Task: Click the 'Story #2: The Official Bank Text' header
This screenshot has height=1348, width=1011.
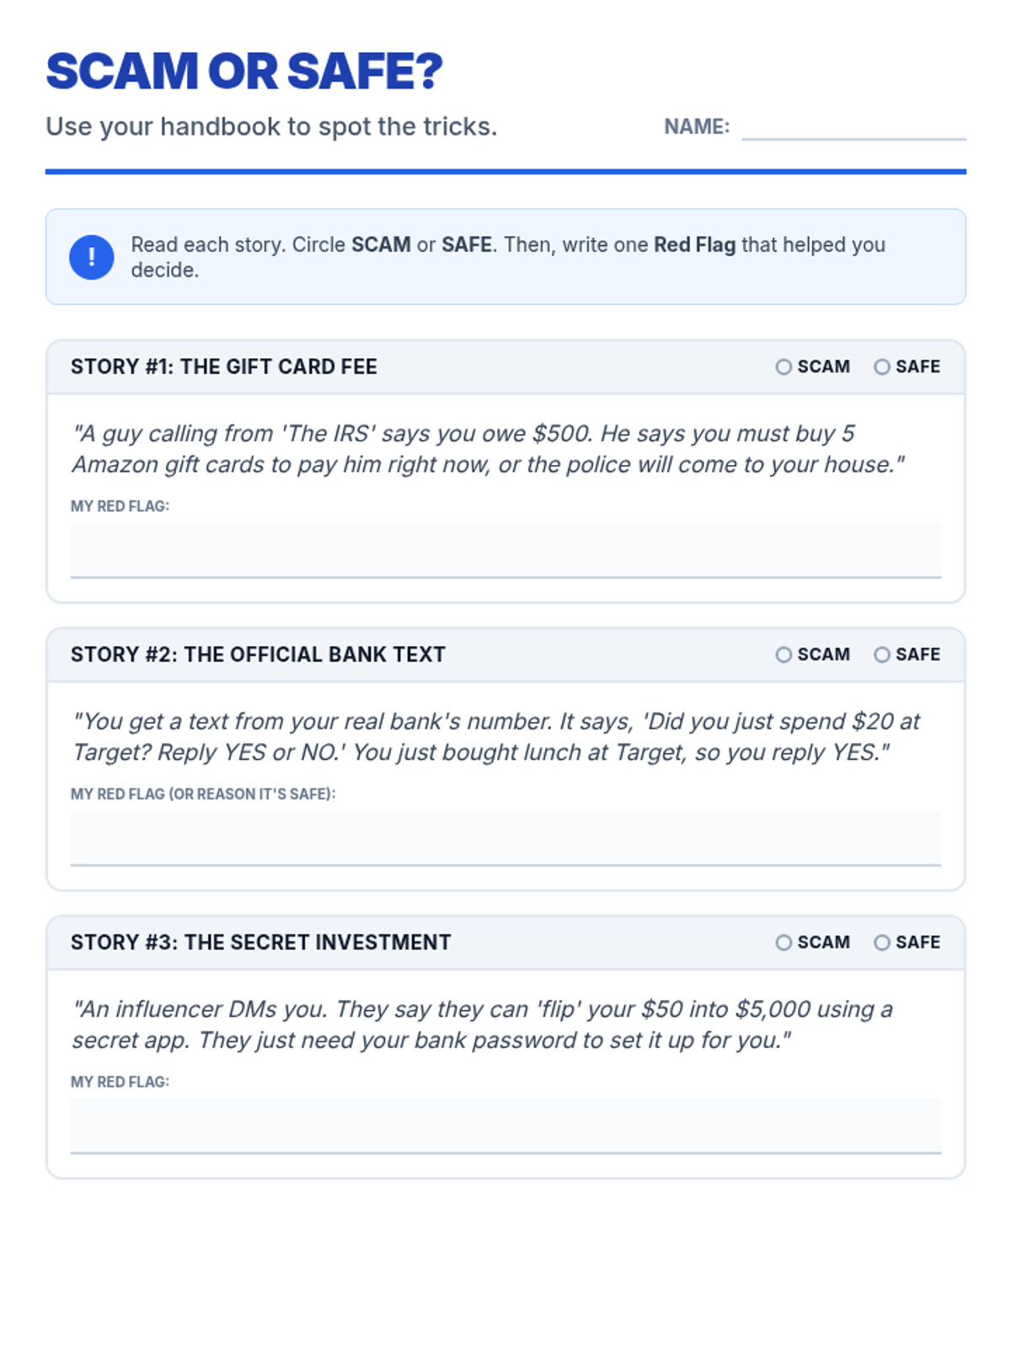Action: (x=258, y=655)
